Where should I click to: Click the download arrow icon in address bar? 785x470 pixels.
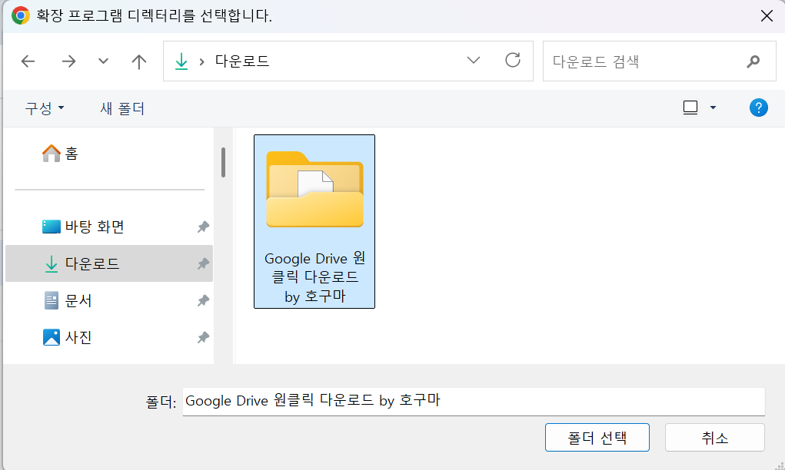[181, 61]
